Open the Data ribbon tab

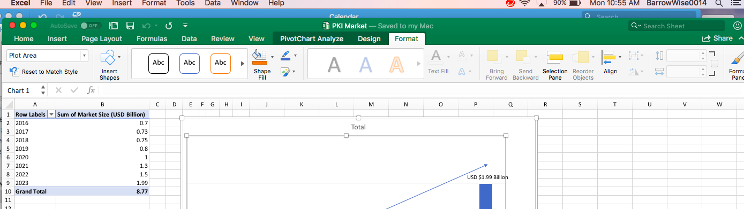coord(189,38)
